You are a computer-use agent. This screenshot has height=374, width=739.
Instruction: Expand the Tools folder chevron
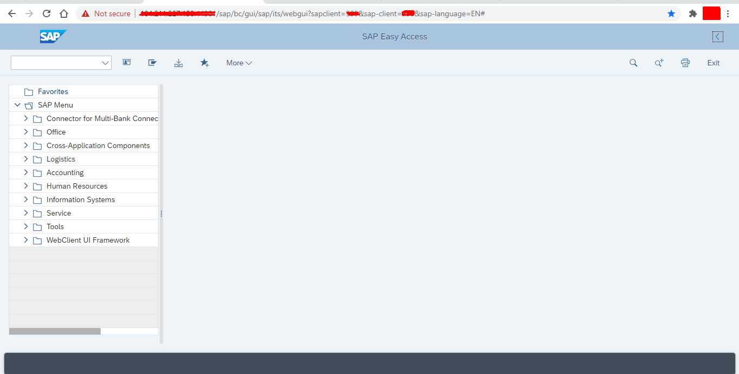pos(25,226)
